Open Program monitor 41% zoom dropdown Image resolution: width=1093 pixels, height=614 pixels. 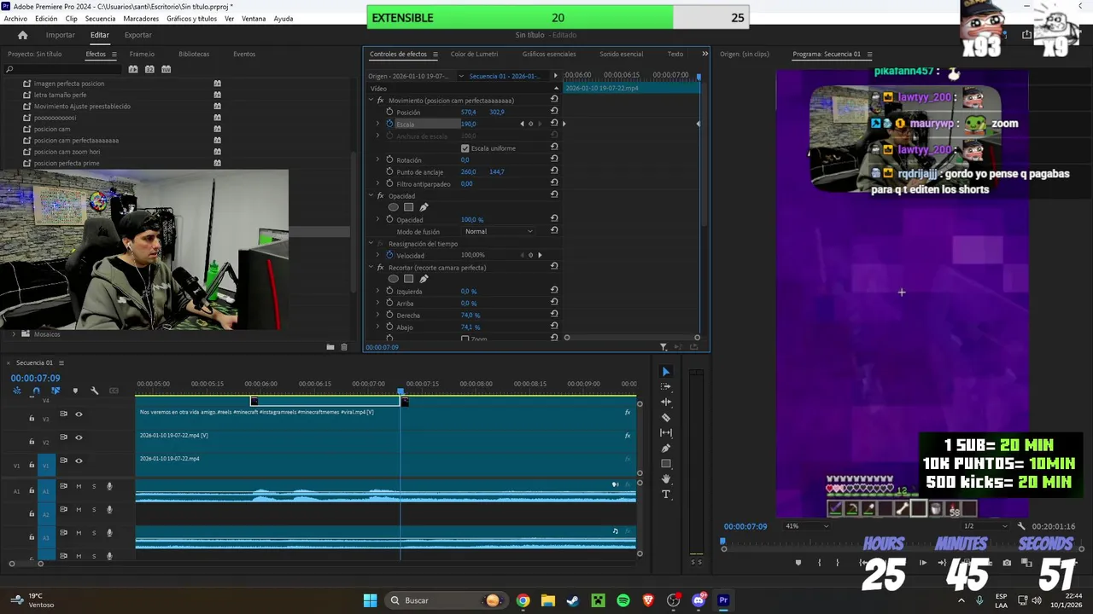click(806, 526)
